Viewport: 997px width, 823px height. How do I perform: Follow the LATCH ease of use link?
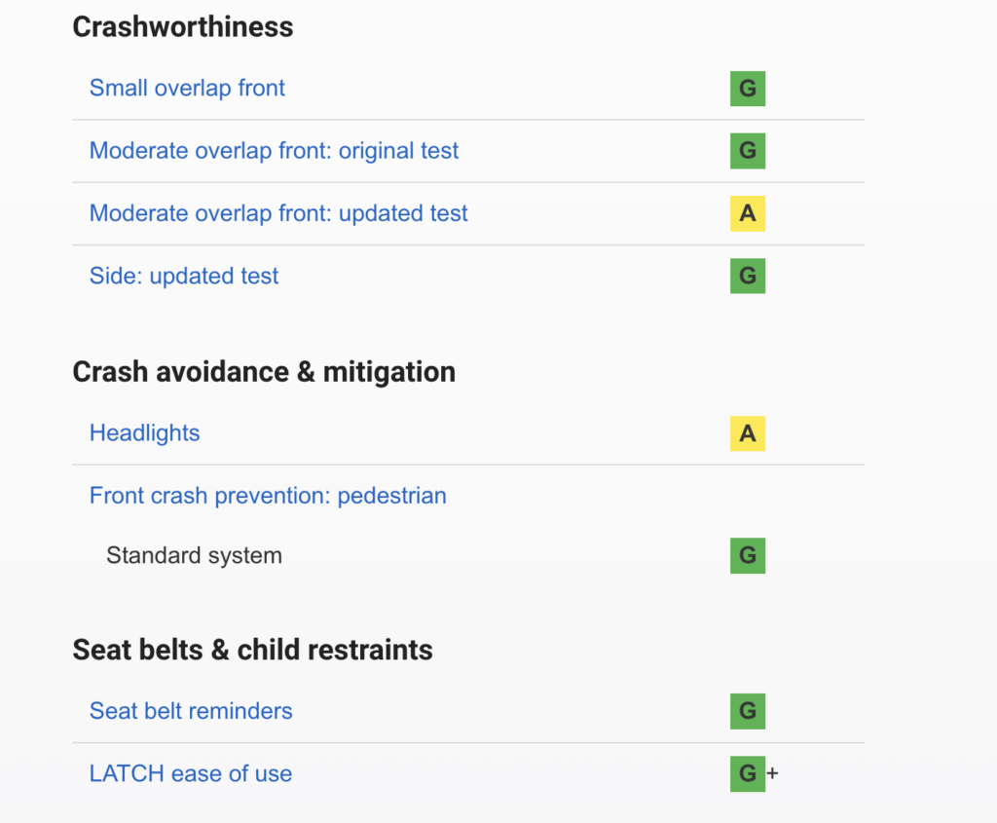(191, 774)
